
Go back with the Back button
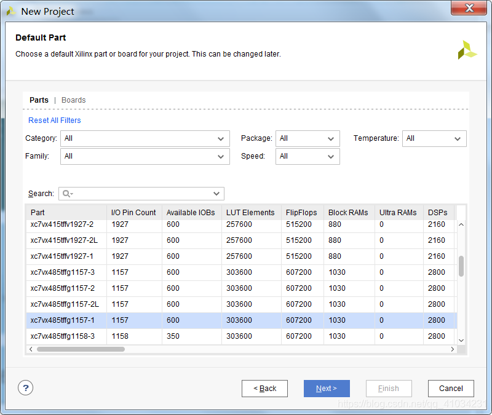[264, 389]
